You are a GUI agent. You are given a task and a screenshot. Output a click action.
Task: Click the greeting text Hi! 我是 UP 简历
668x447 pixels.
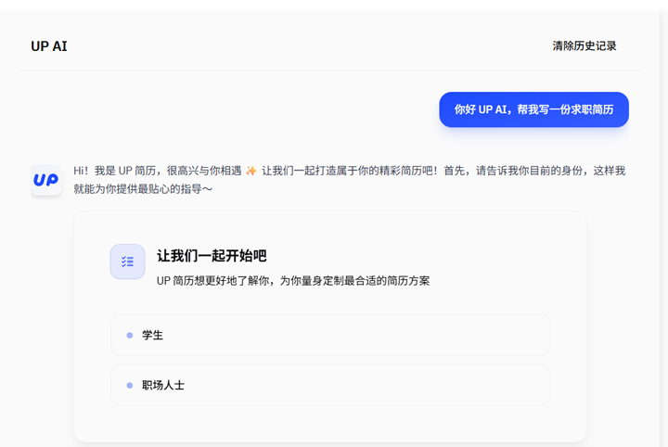pyautogui.click(x=114, y=171)
